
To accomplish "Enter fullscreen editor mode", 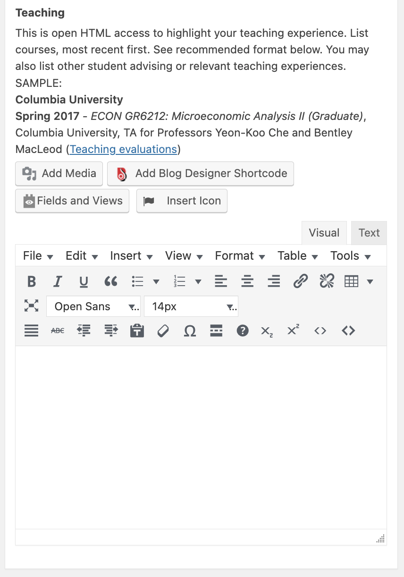I will tap(31, 306).
